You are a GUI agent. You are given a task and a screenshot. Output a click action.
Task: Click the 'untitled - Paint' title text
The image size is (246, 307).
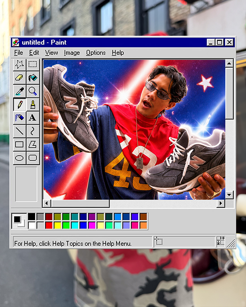tap(44, 42)
